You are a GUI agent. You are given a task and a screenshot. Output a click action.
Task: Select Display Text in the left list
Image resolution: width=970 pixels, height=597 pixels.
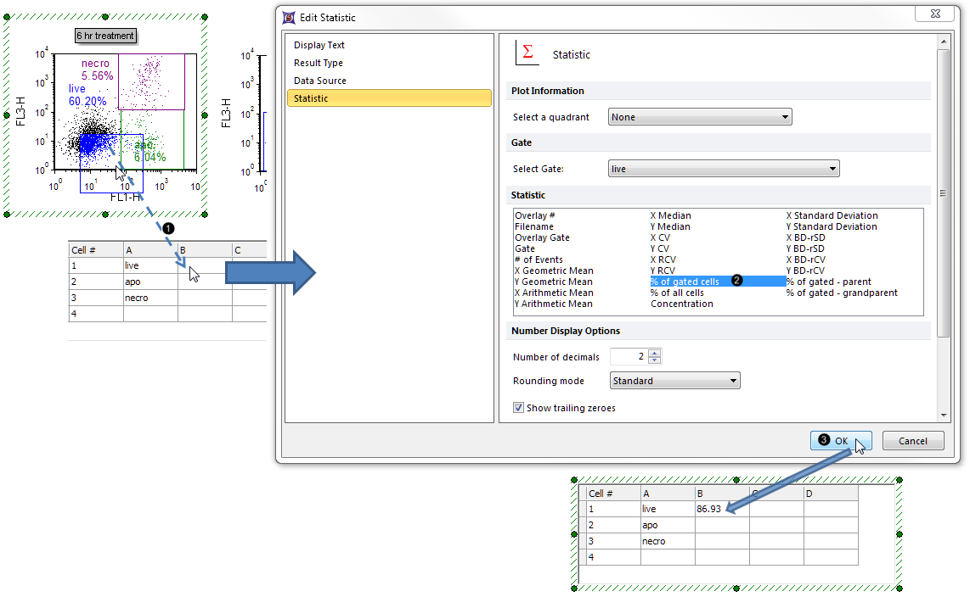319,45
